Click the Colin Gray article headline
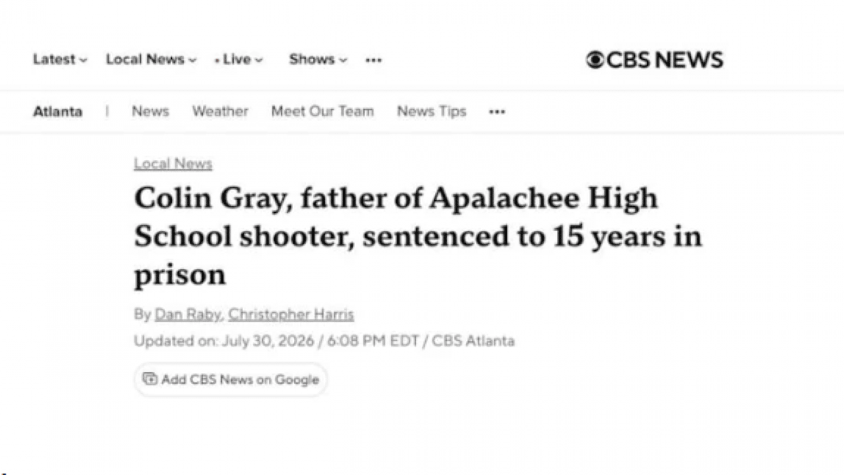 click(418, 236)
